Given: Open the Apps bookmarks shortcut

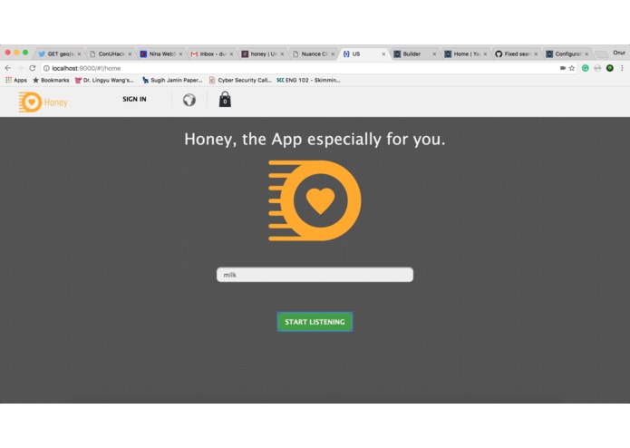Looking at the screenshot, I should pos(16,81).
